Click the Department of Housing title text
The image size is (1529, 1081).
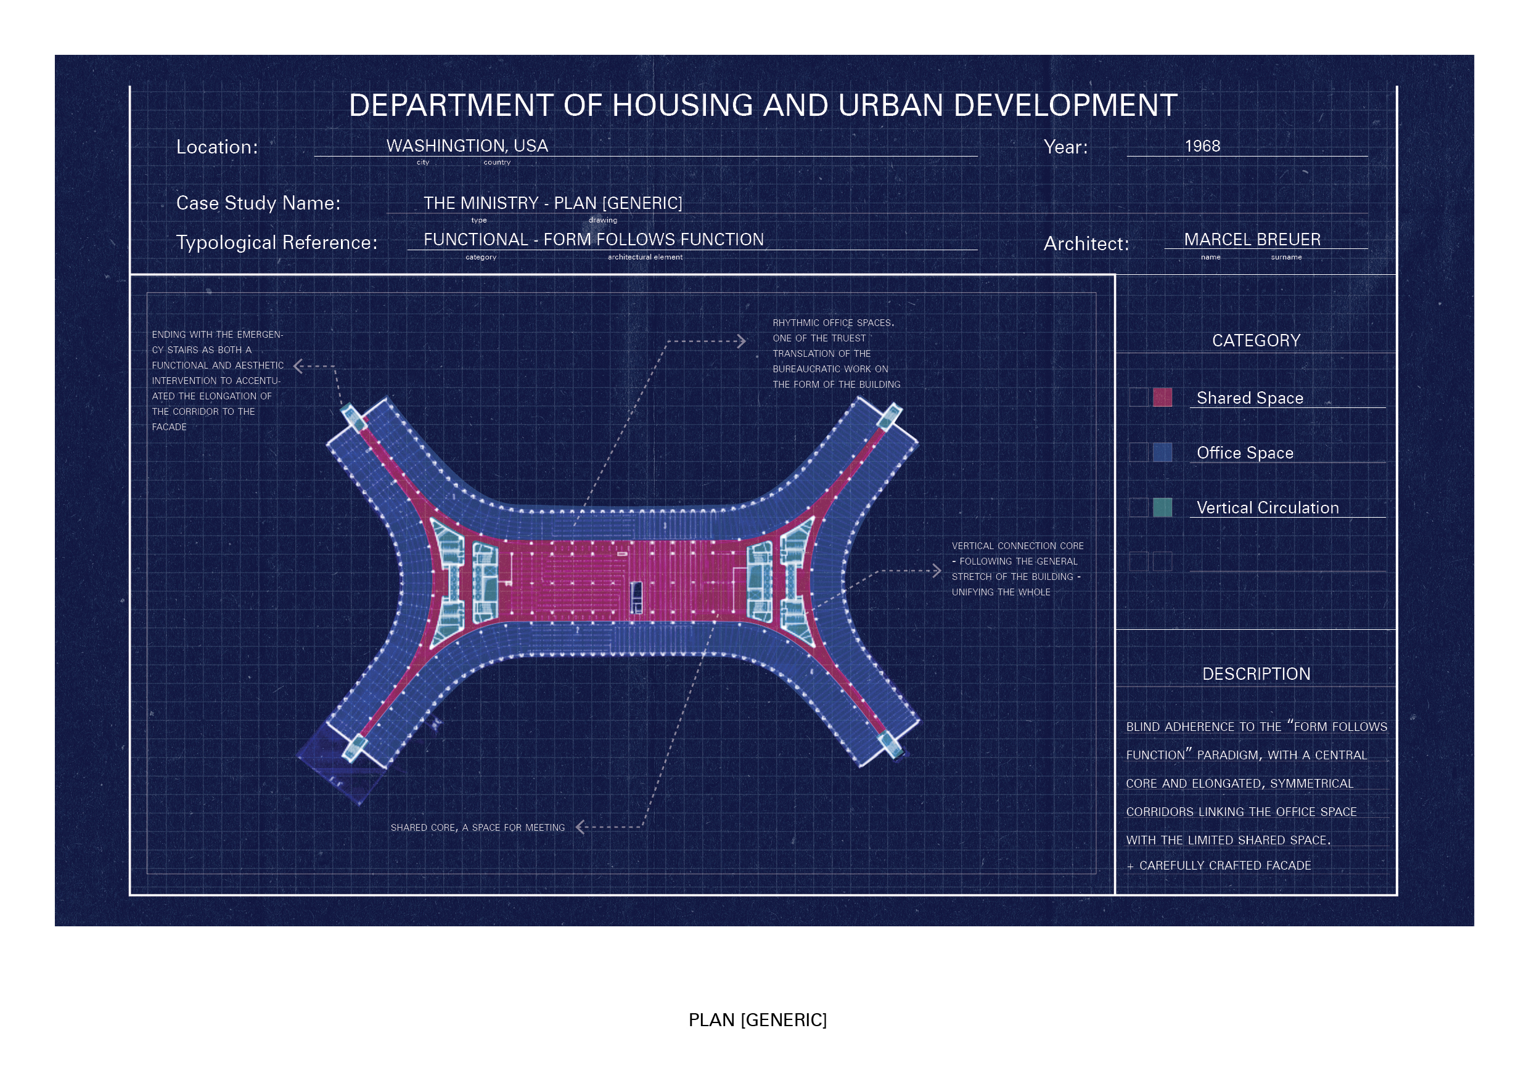[763, 106]
